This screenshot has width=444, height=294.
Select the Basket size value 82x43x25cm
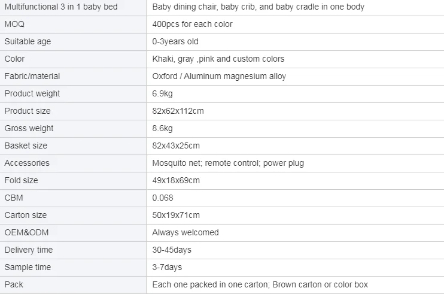[x=176, y=146]
